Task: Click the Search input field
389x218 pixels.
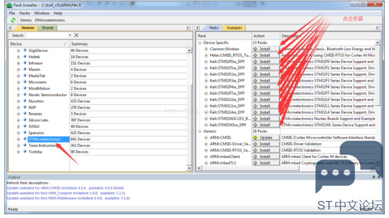Action: (x=47, y=35)
